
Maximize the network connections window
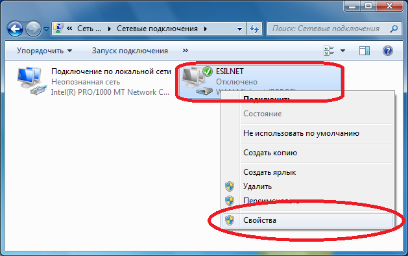point(368,6)
